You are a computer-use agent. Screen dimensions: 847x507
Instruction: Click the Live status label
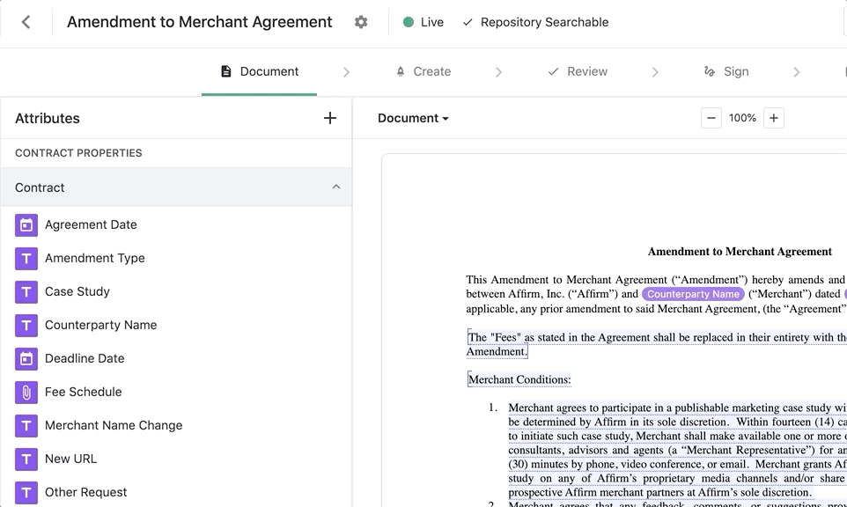click(432, 22)
